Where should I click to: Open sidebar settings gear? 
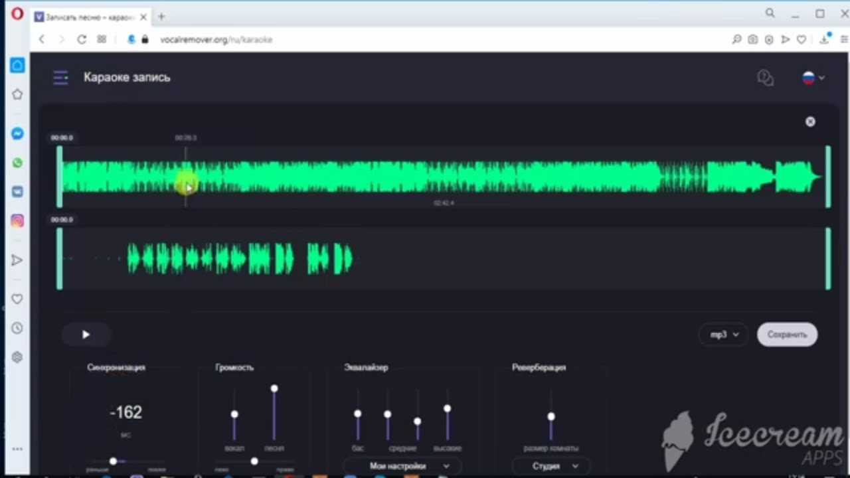[17, 357]
